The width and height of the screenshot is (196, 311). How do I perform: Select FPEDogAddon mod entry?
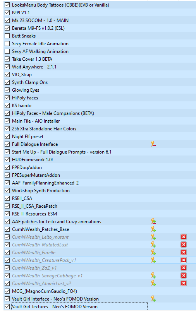pos(27,167)
